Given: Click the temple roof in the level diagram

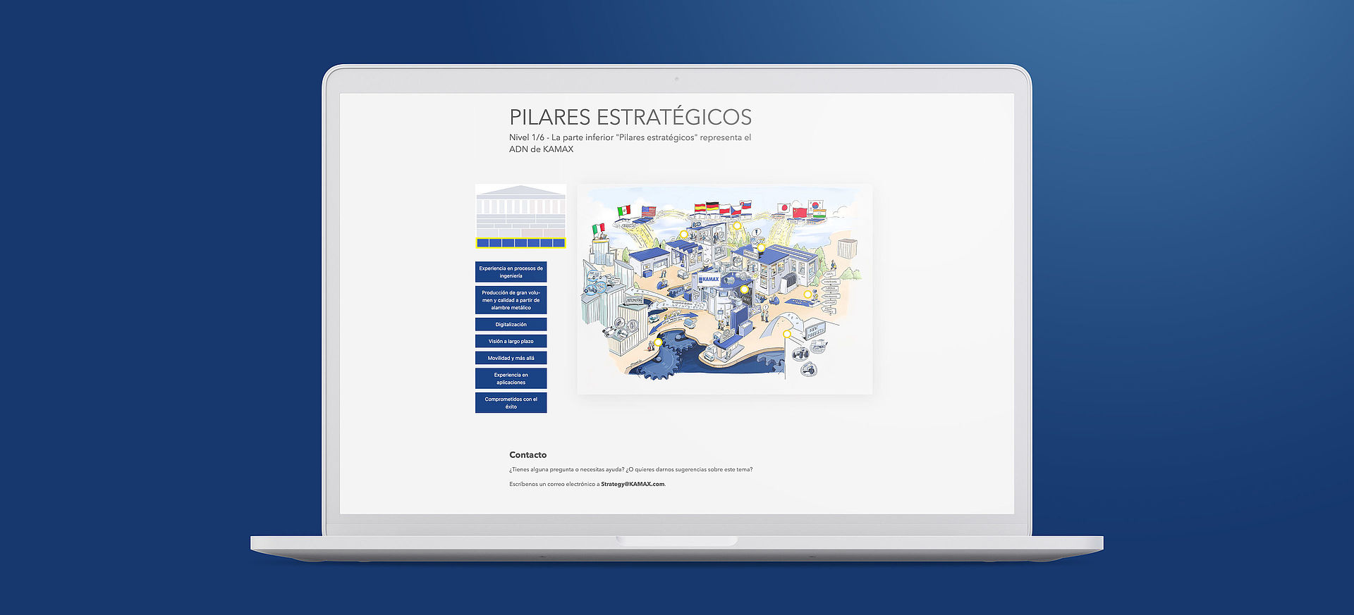Looking at the screenshot, I should (521, 190).
